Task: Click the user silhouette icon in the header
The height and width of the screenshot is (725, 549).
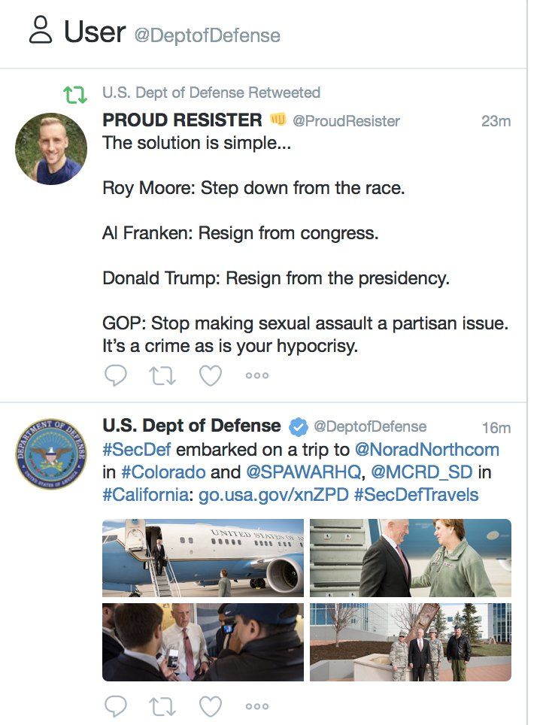Action: 39,32
